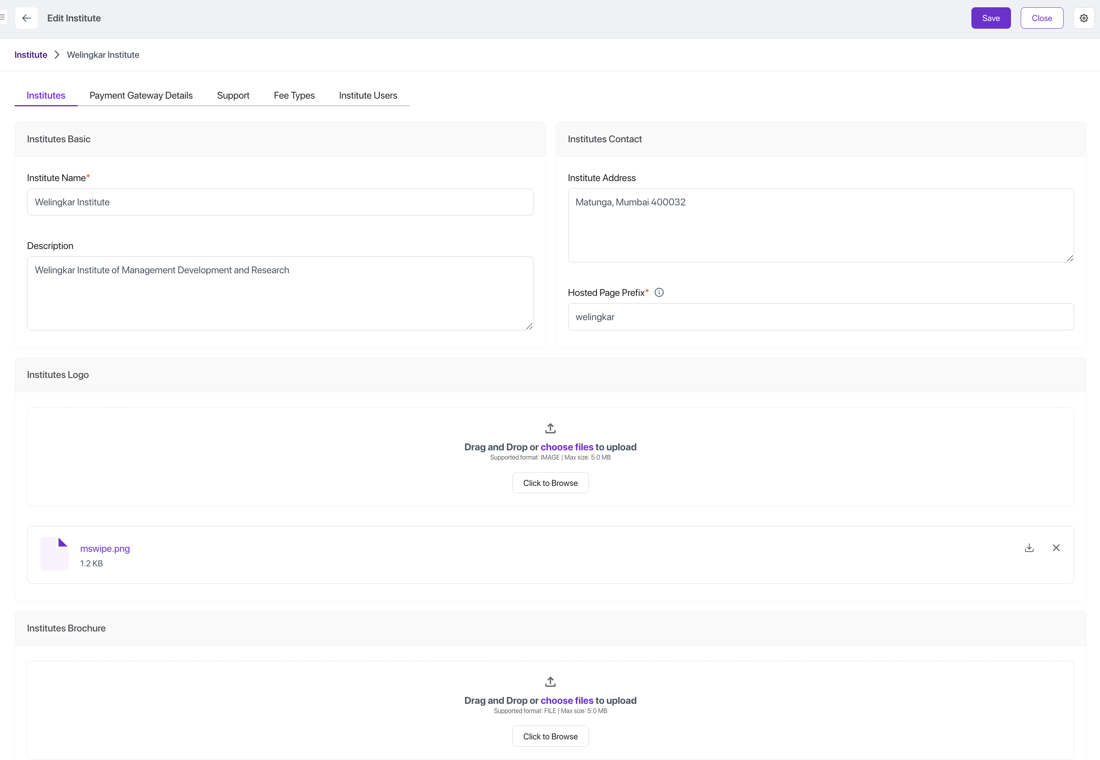The height and width of the screenshot is (760, 1100).
Task: Select the Institute Users tab
Action: tap(368, 95)
